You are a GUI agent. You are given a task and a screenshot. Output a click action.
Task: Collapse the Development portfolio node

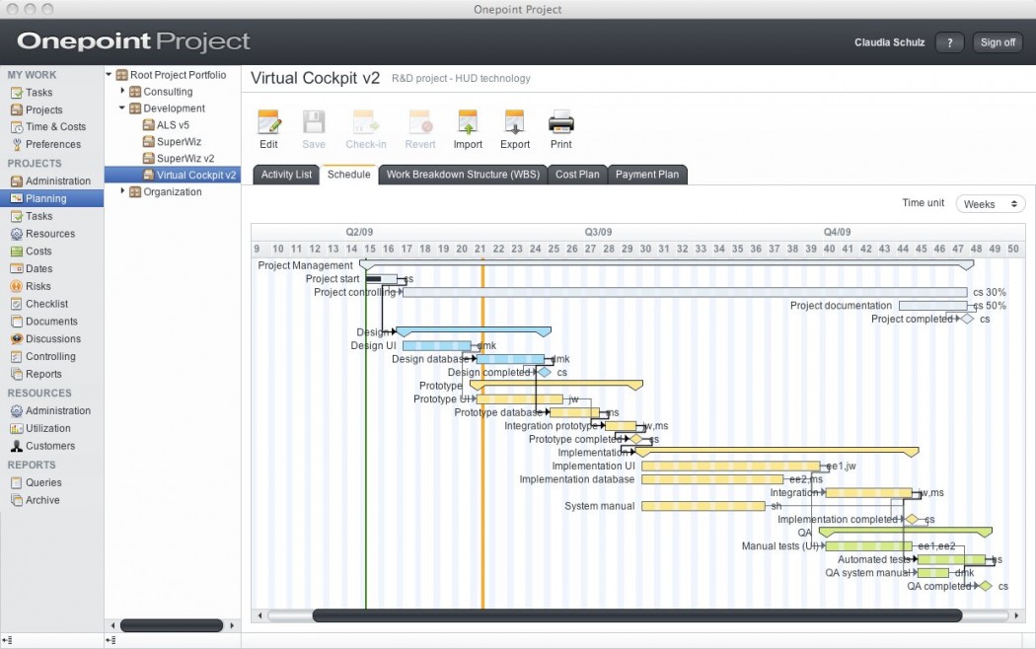point(122,108)
